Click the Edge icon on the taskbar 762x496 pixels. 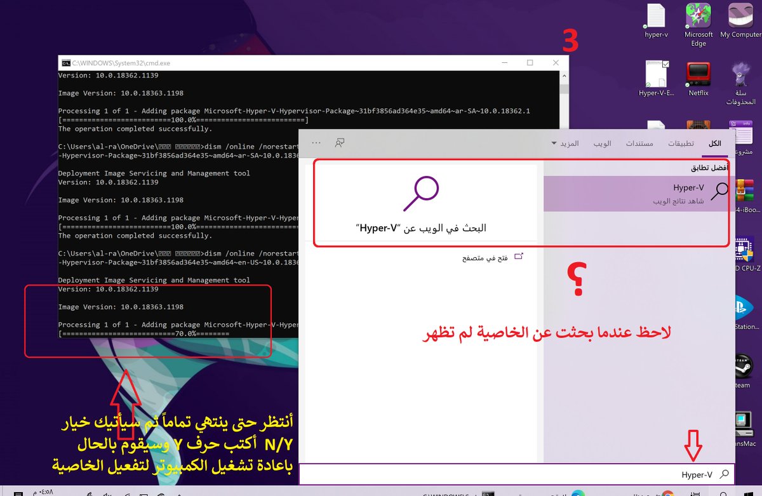pyautogui.click(x=577, y=493)
